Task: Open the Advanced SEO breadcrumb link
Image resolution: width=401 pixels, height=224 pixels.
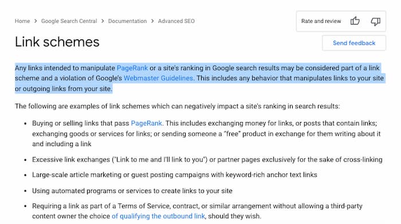Action: (176, 21)
